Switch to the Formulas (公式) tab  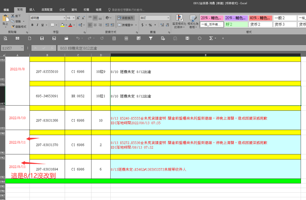click(62, 9)
